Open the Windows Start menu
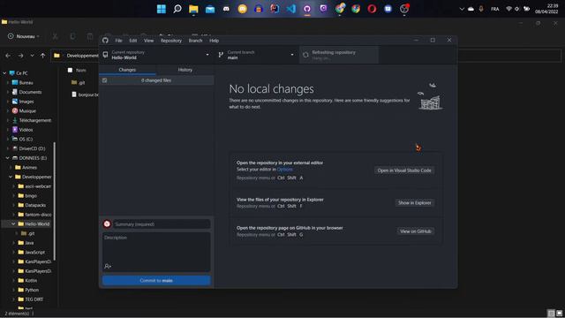This screenshot has height=318, width=565. [x=162, y=9]
